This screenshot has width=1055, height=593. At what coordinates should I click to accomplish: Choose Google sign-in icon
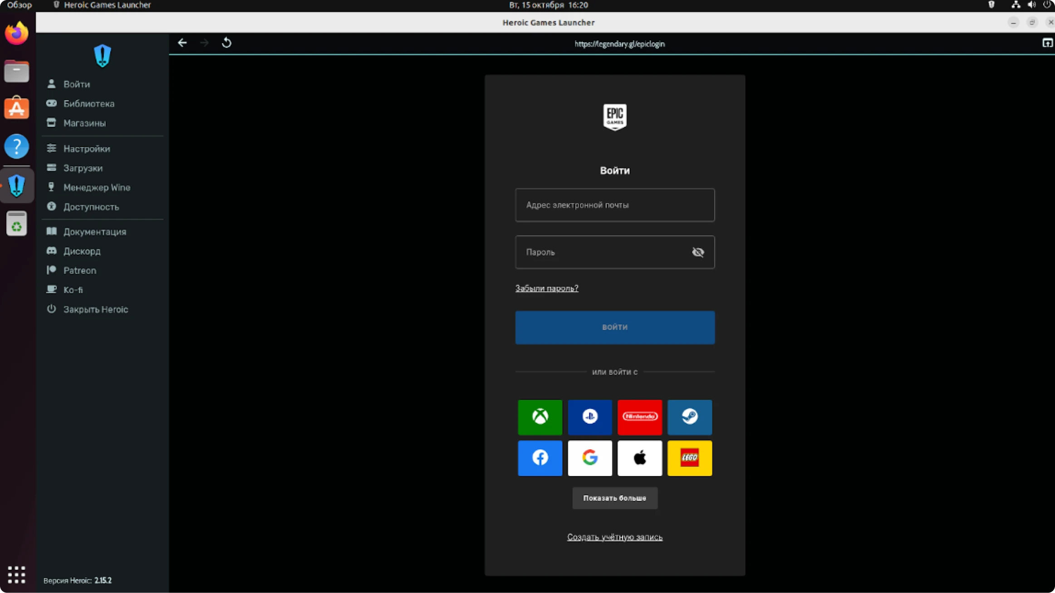coord(589,457)
